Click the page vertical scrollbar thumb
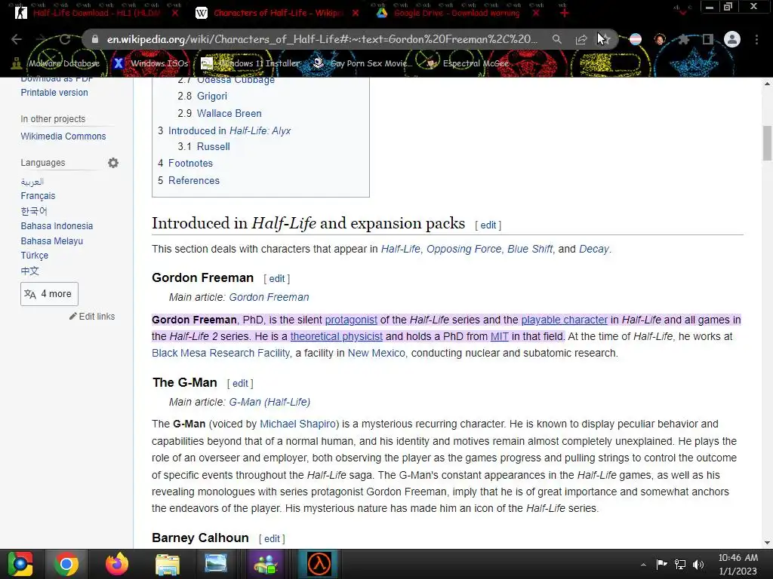Image resolution: width=773 pixels, height=579 pixels. tap(767, 142)
